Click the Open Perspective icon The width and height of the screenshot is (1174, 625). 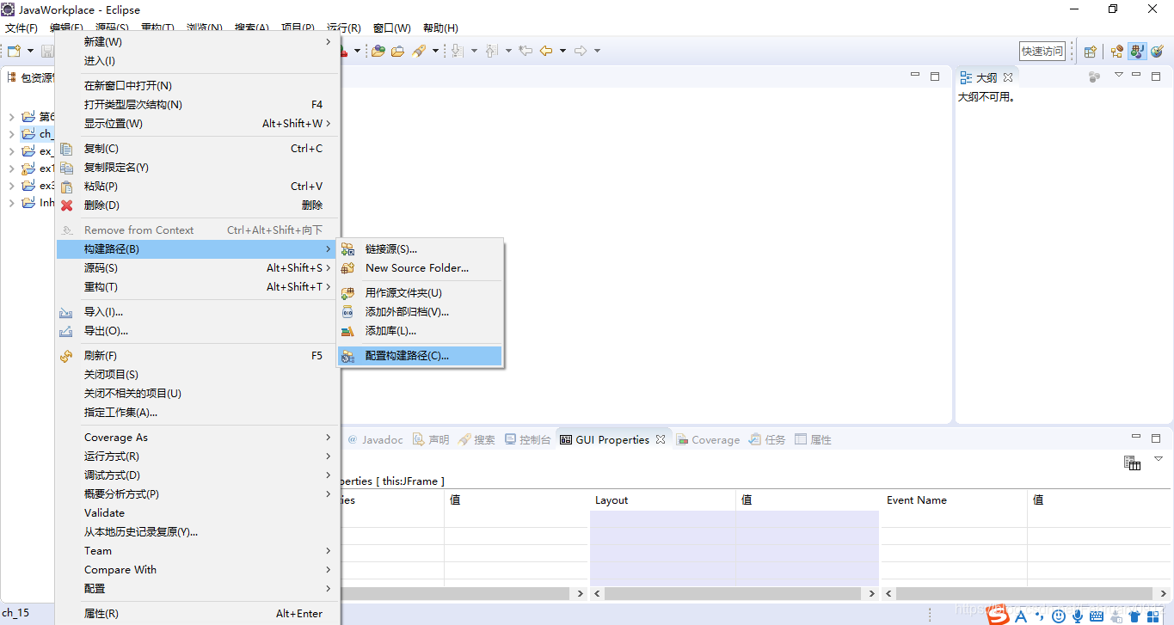point(1091,52)
